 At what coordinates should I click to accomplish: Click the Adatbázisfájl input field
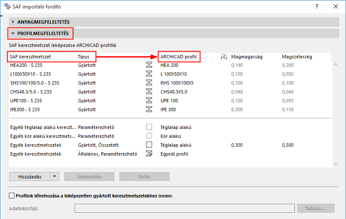click(x=185, y=208)
